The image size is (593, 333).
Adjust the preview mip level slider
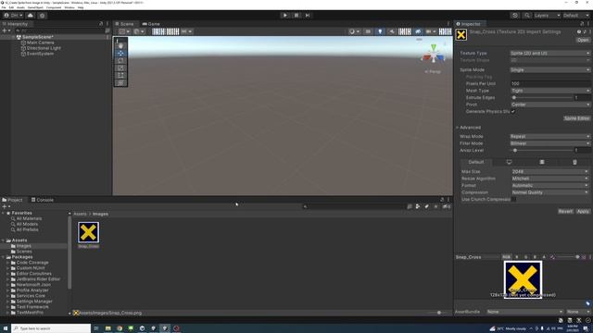[x=567, y=257]
